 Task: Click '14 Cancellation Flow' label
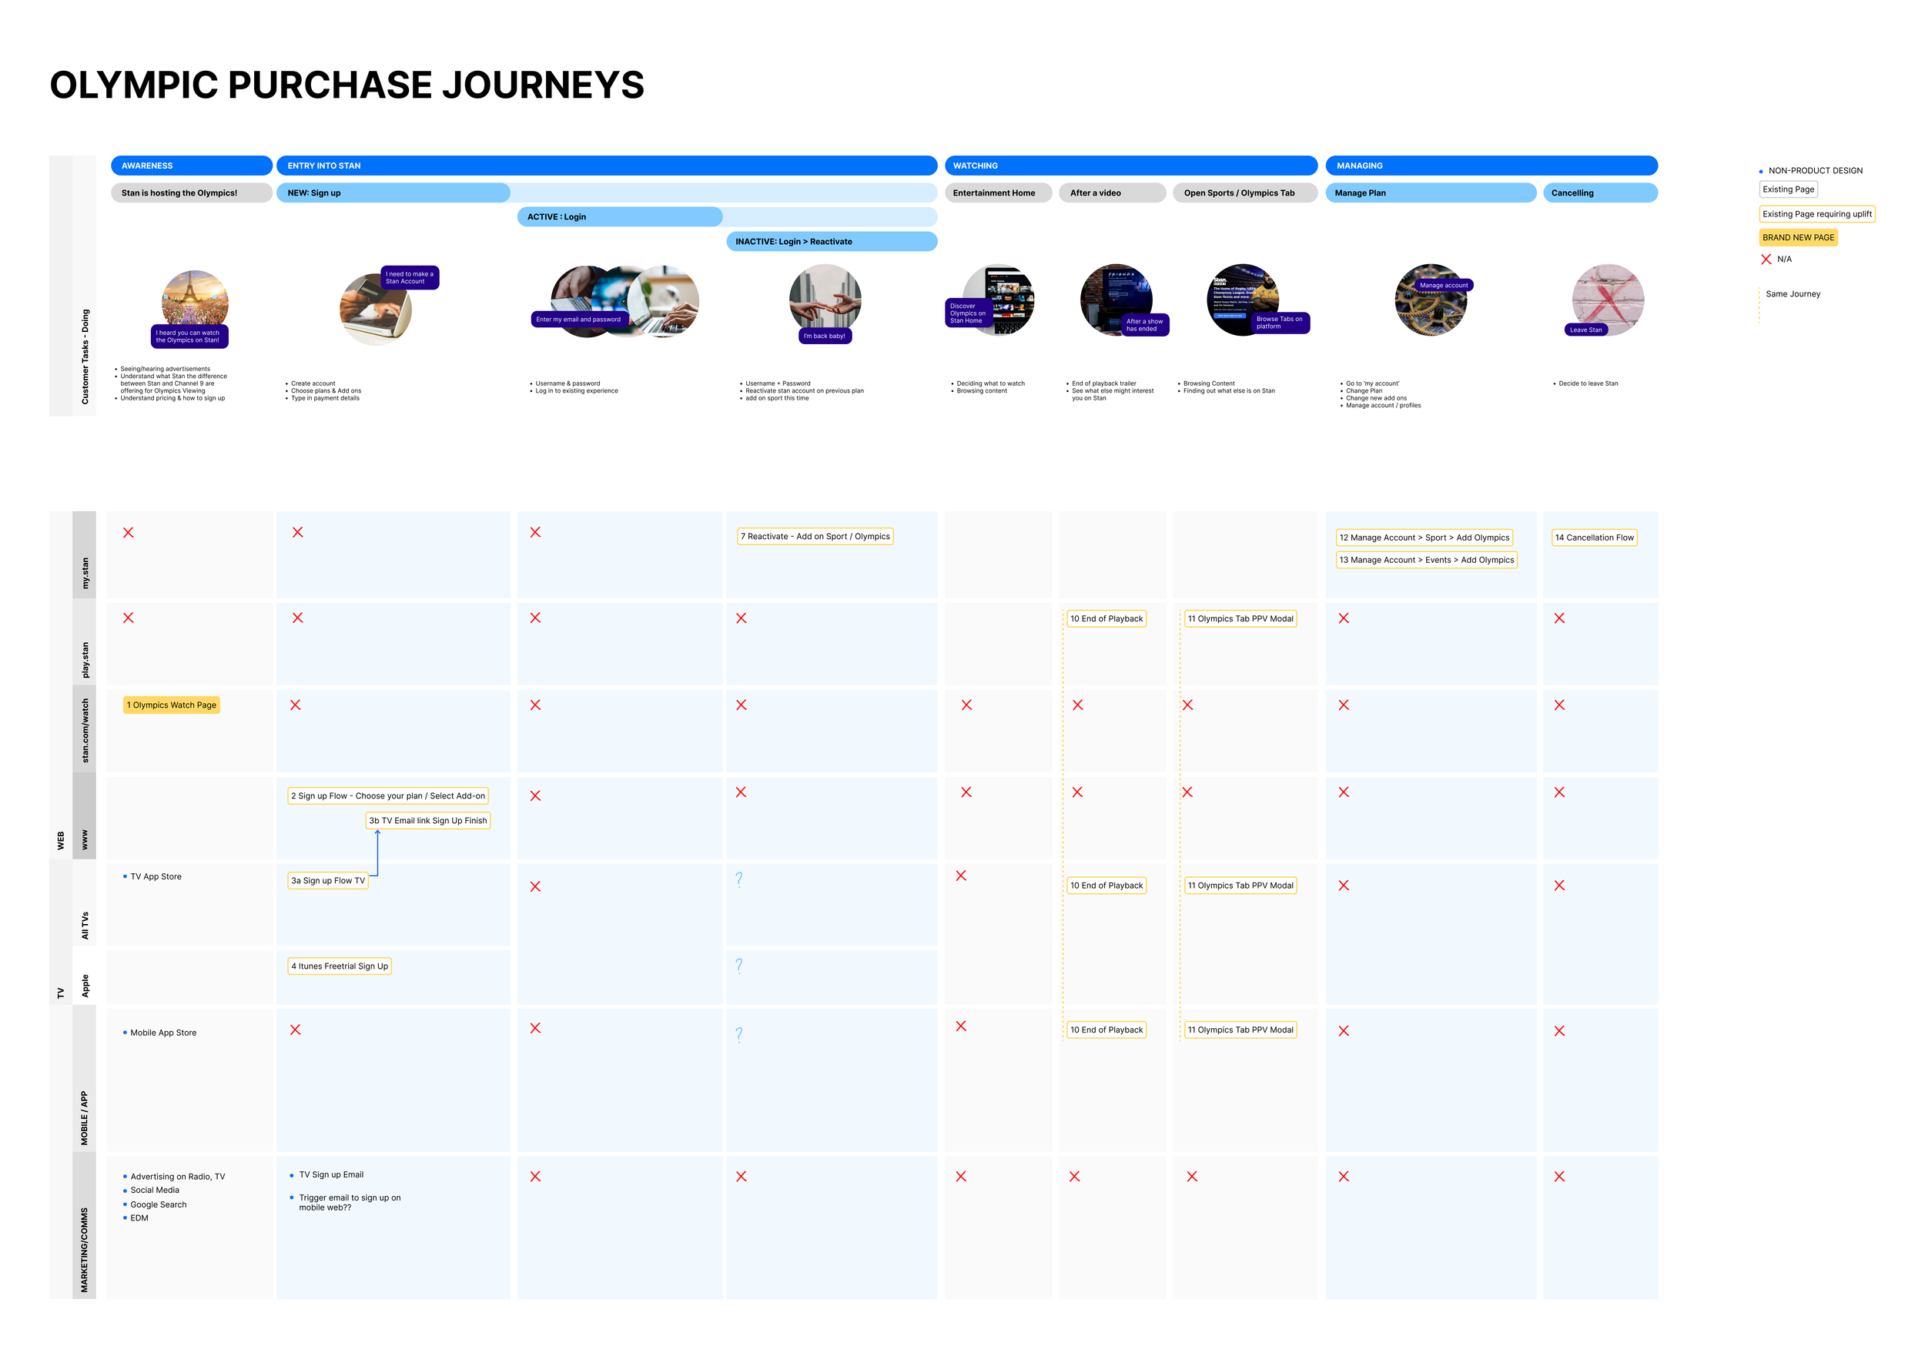[x=1594, y=537]
